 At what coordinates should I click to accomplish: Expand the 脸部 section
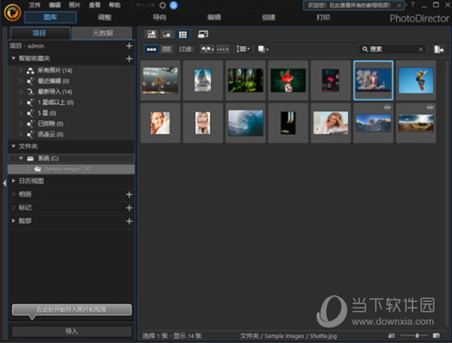pos(14,221)
